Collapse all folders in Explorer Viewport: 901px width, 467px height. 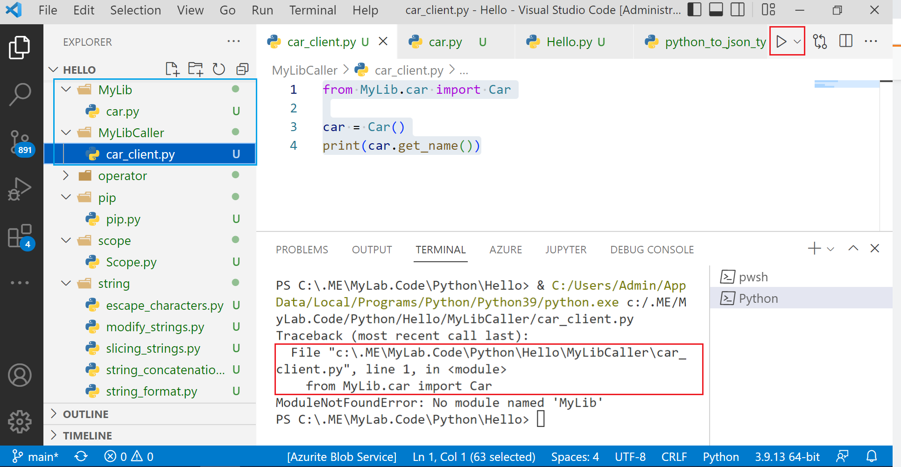point(242,70)
